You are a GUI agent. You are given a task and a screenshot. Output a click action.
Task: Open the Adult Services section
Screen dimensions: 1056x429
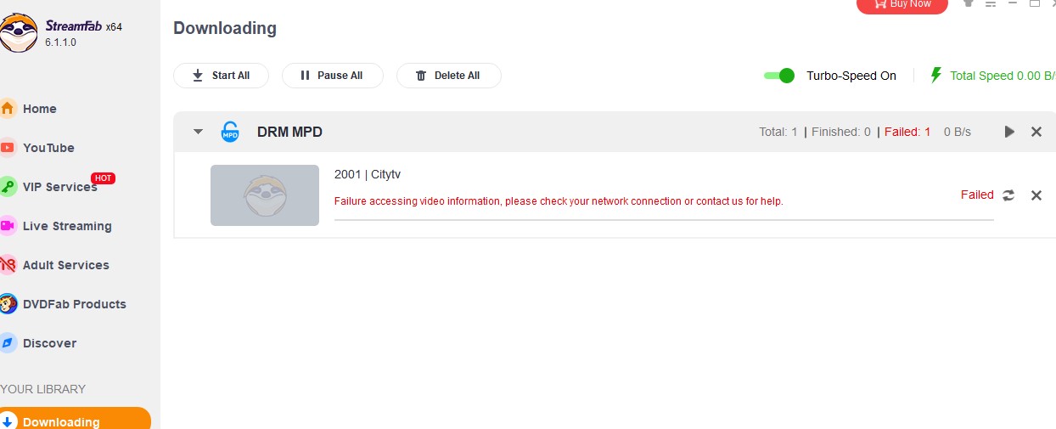click(65, 265)
